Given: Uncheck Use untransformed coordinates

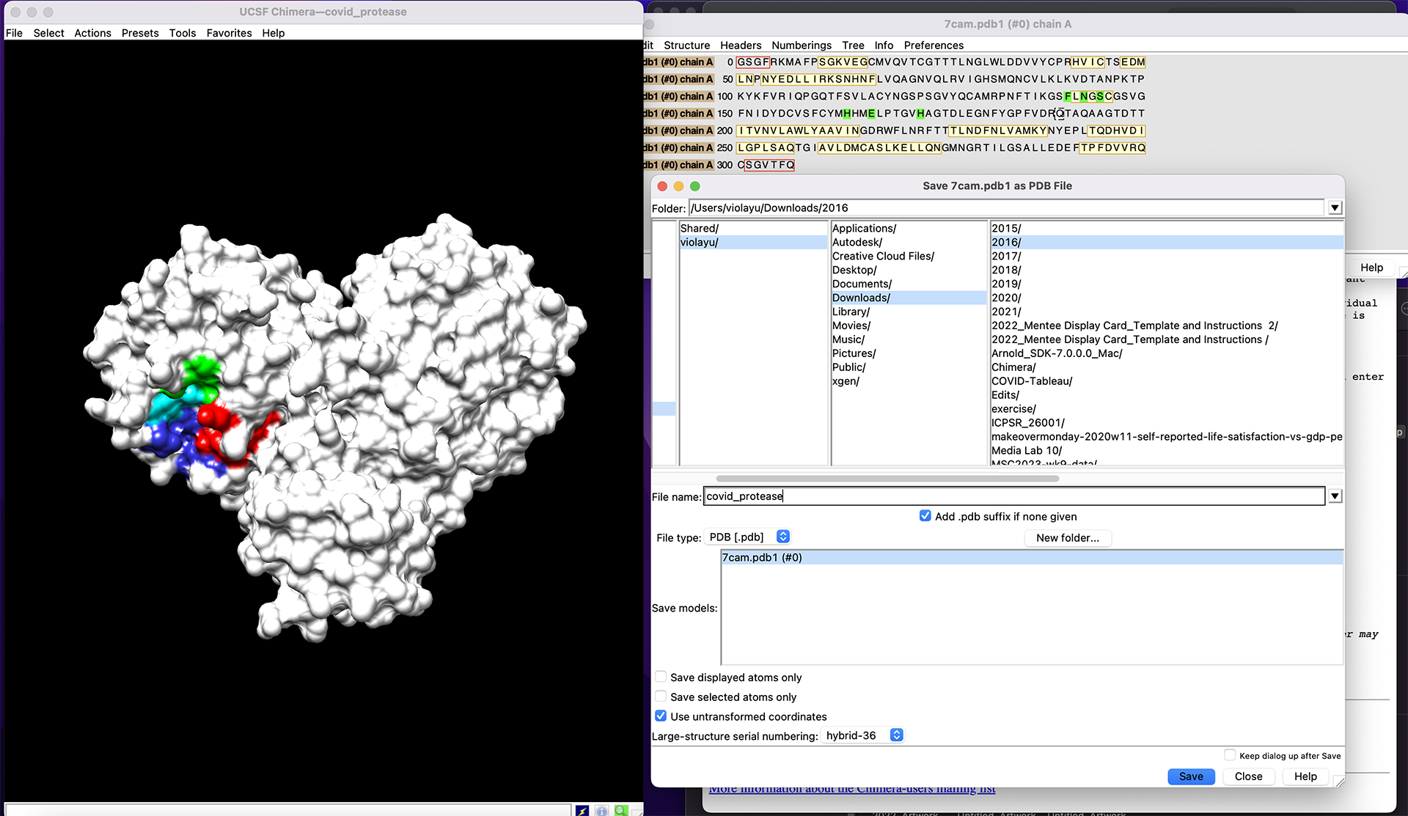Looking at the screenshot, I should [x=661, y=716].
